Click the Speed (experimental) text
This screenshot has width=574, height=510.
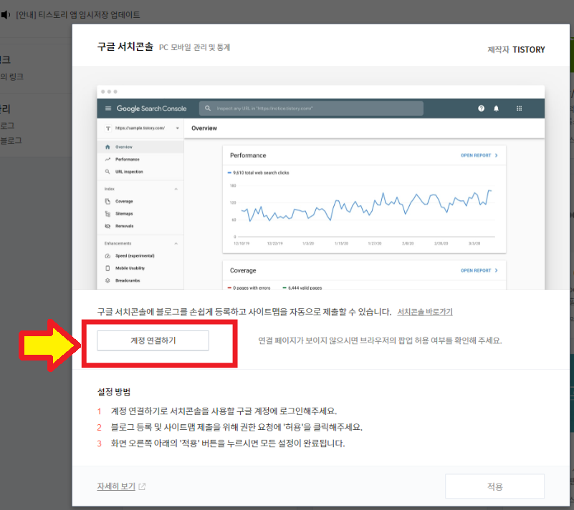point(135,256)
